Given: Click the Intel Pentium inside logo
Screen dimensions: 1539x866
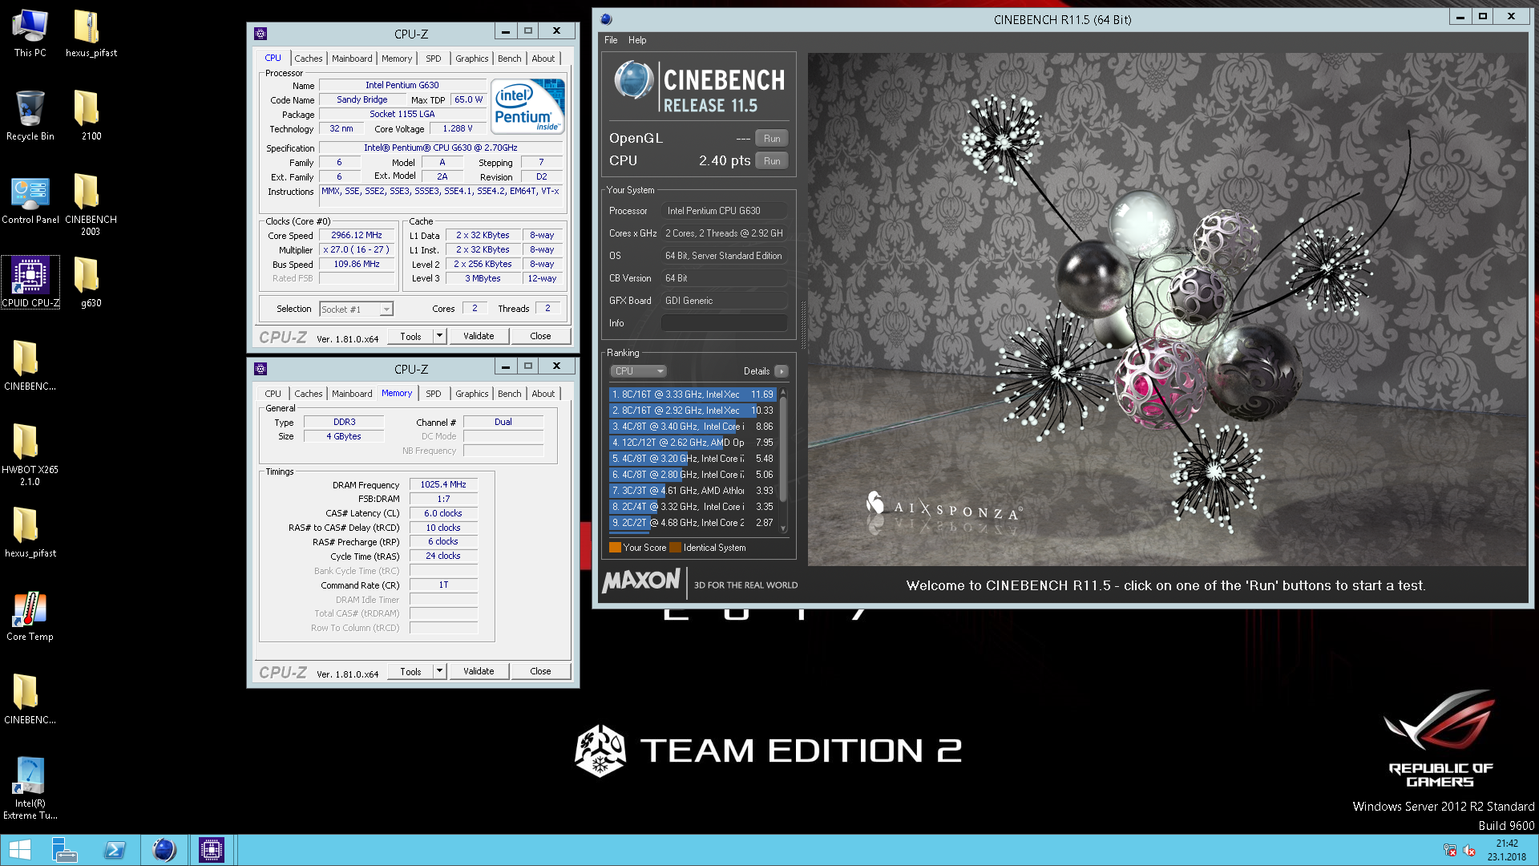Looking at the screenshot, I should 527,106.
